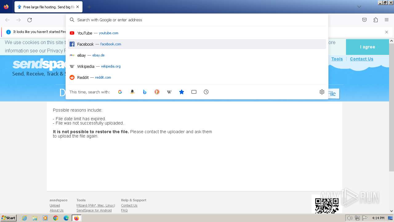
Task: Use Wikipedia search shortcut icon
Action: pyautogui.click(x=169, y=92)
